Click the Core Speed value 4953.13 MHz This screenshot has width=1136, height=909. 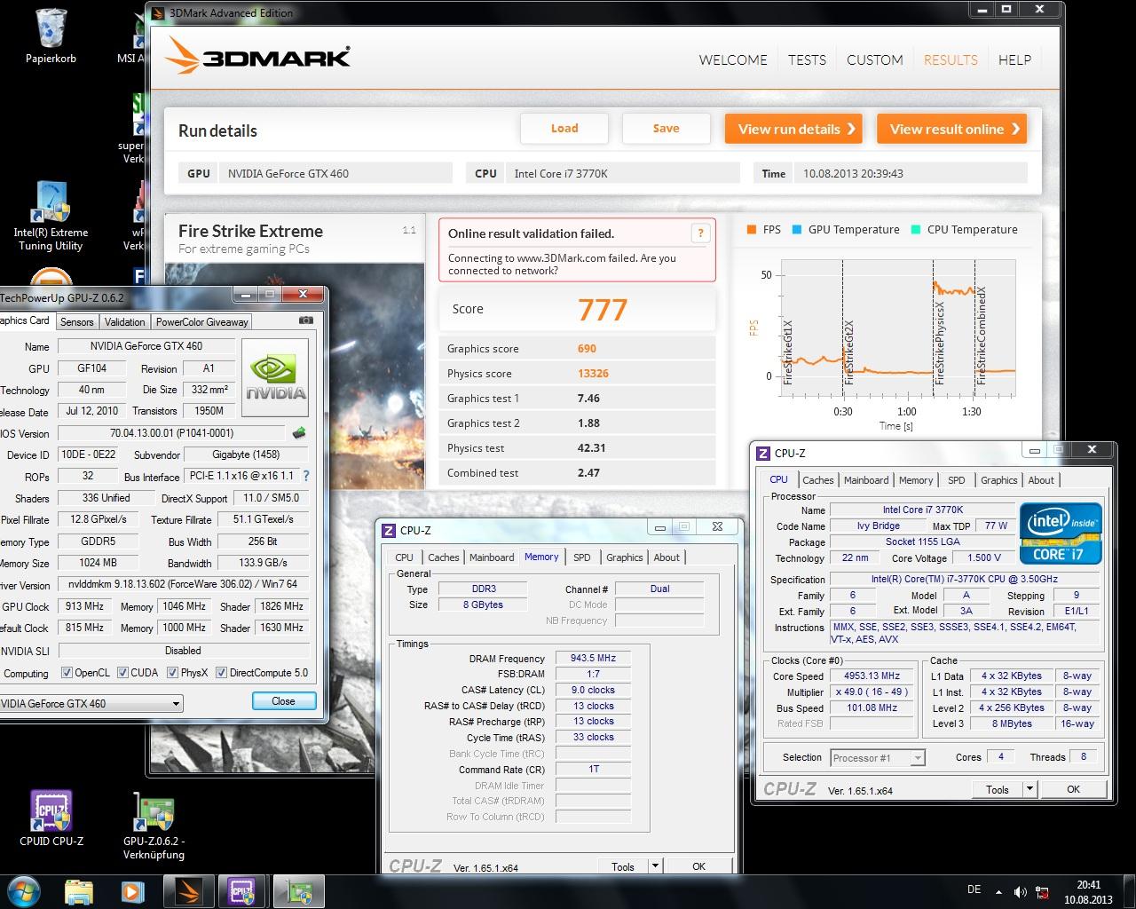[872, 676]
